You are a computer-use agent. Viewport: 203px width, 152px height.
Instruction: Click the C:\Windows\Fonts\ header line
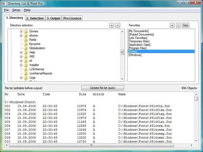point(20,102)
